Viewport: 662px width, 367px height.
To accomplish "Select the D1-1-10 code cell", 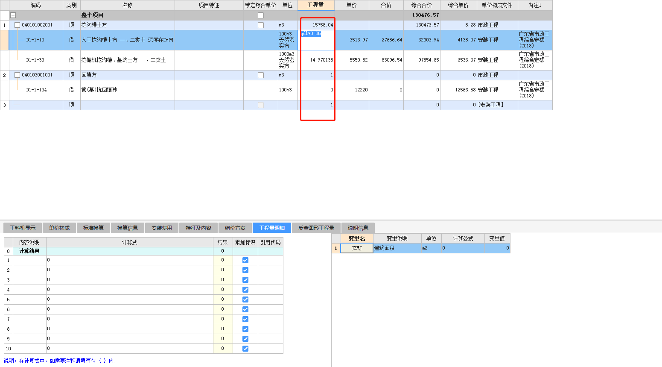I will (35, 40).
